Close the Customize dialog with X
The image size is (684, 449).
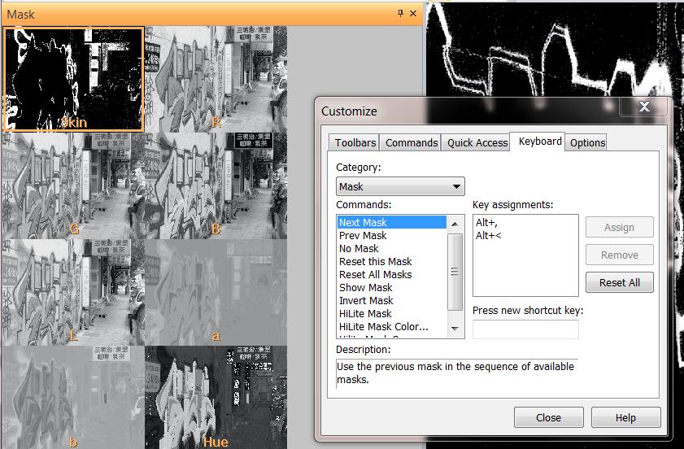[x=644, y=107]
